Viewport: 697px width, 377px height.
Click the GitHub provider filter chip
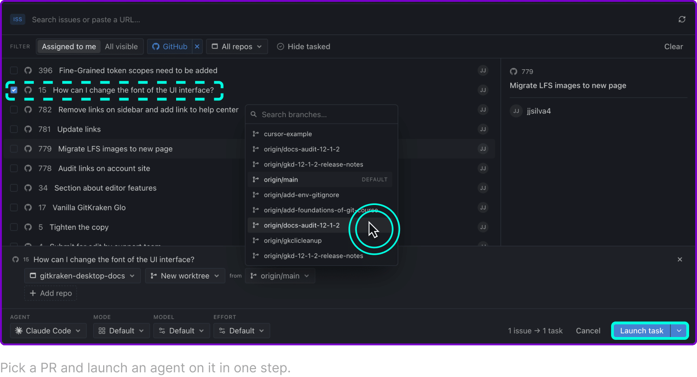click(170, 46)
